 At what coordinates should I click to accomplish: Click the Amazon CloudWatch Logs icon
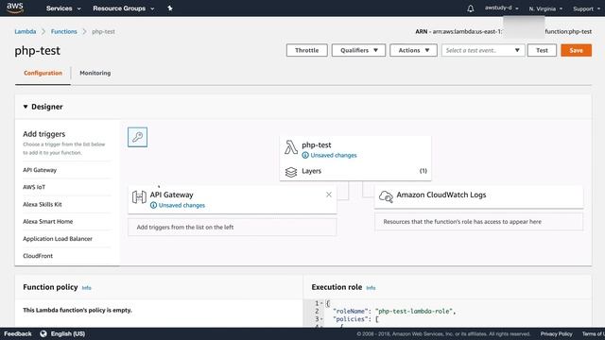click(386, 196)
